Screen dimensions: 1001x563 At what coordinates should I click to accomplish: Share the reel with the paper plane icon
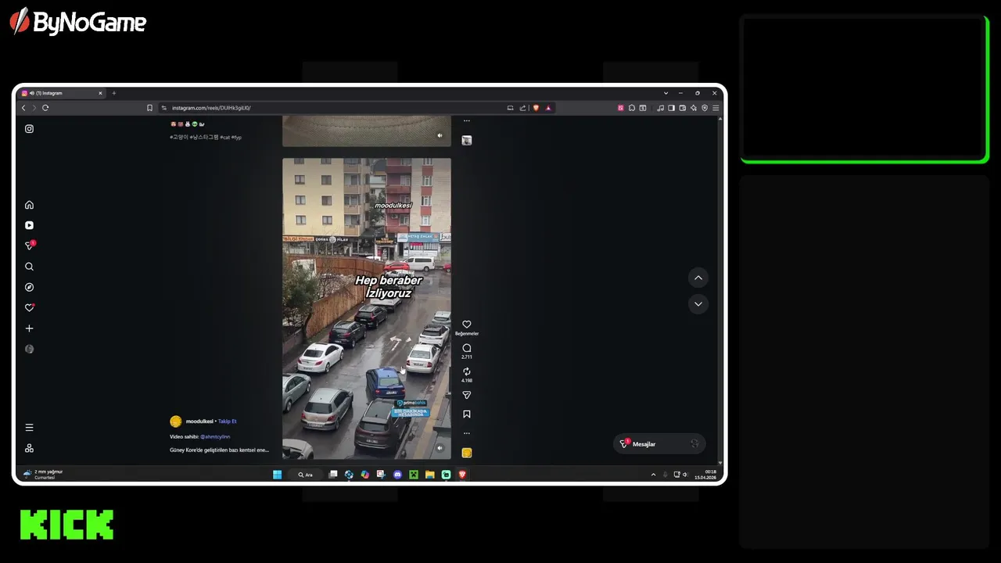pyautogui.click(x=467, y=396)
